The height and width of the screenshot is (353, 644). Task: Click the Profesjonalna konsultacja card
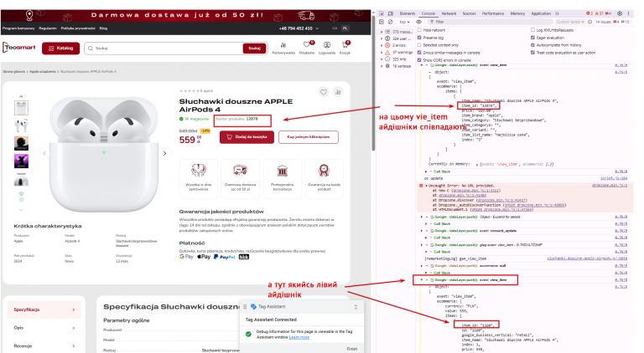282,179
